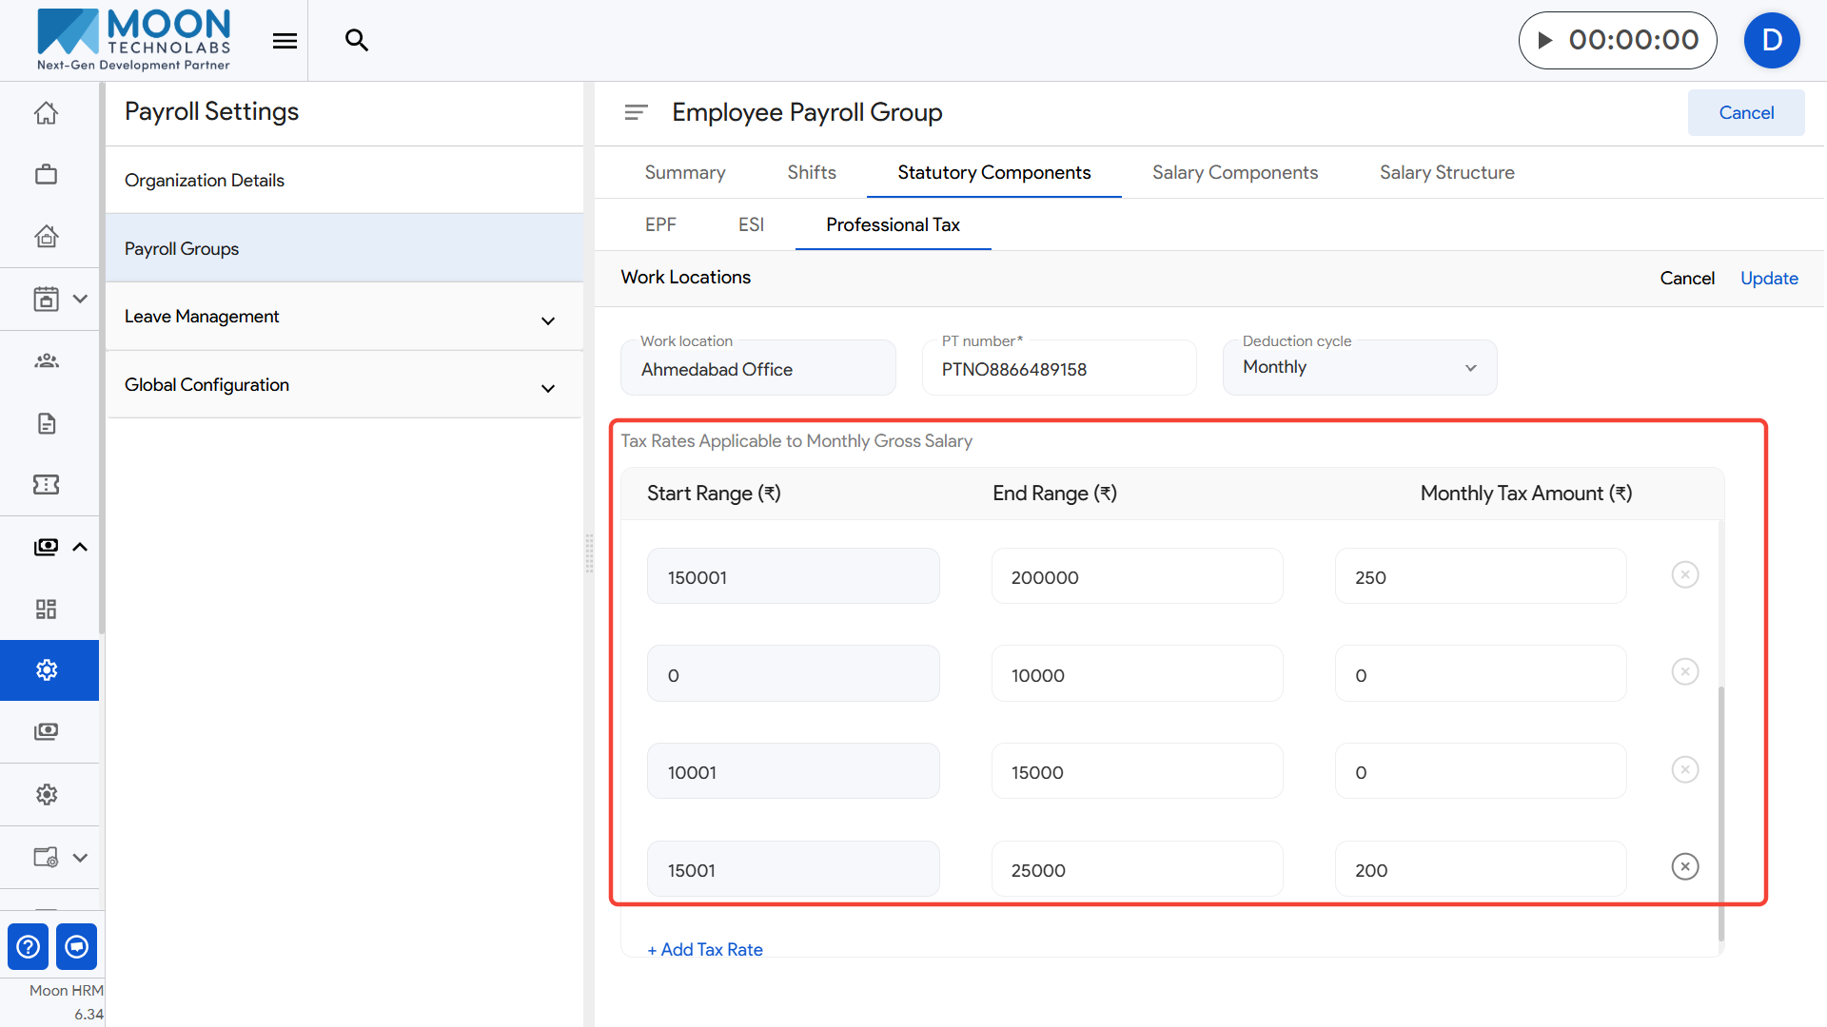Click the ticket icon in sidebar
This screenshot has width=1827, height=1027.
[46, 485]
